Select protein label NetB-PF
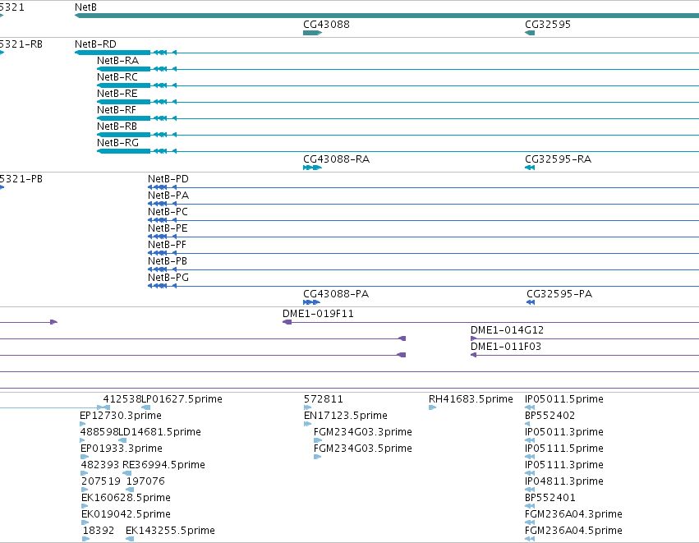 (x=168, y=245)
